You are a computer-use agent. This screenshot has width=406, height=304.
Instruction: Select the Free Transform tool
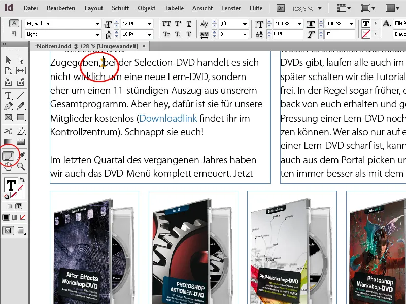(21, 131)
